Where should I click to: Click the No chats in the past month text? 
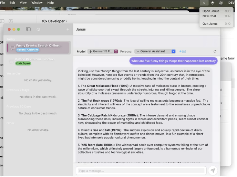[x=38, y=114]
